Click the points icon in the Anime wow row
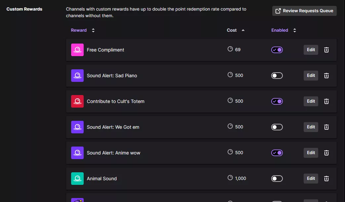The height and width of the screenshot is (202, 345). point(230,152)
